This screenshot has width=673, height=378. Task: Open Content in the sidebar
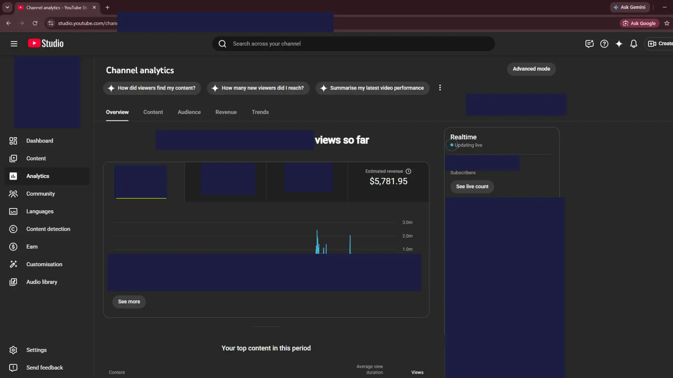pyautogui.click(x=47, y=159)
